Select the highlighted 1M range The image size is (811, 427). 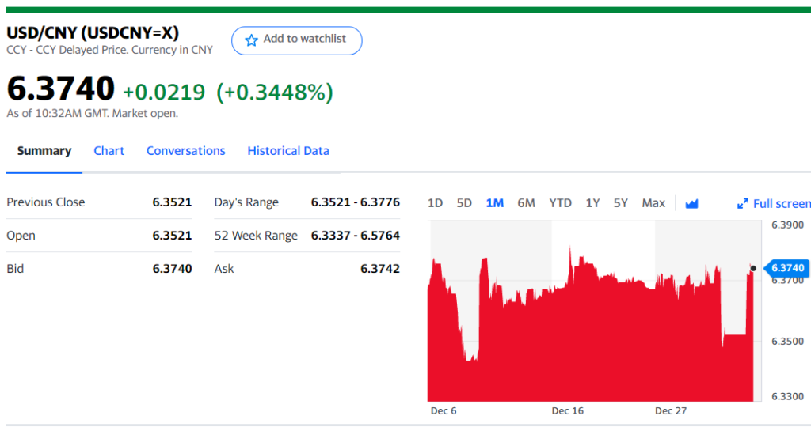tap(494, 203)
